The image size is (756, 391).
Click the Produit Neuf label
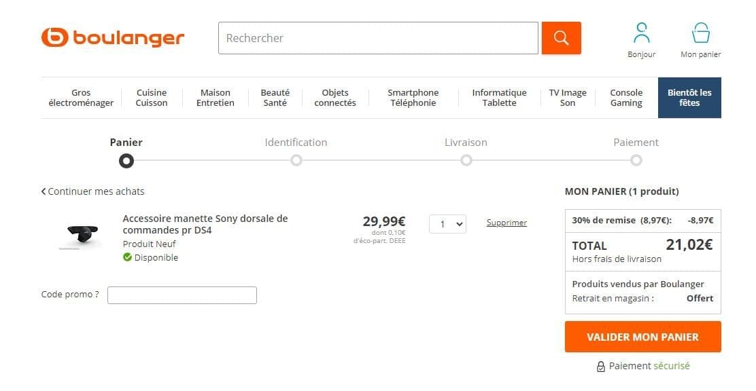150,244
